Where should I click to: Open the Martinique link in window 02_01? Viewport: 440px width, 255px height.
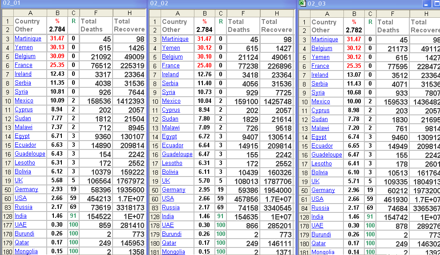(28, 39)
